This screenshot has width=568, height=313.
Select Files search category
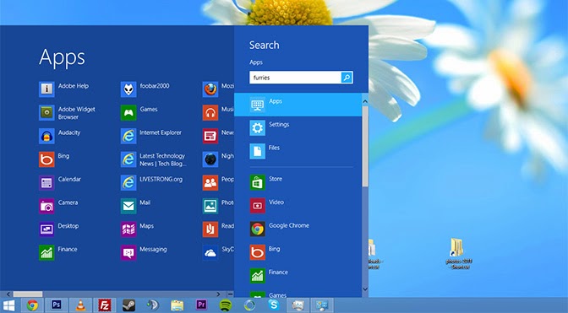[x=298, y=151]
